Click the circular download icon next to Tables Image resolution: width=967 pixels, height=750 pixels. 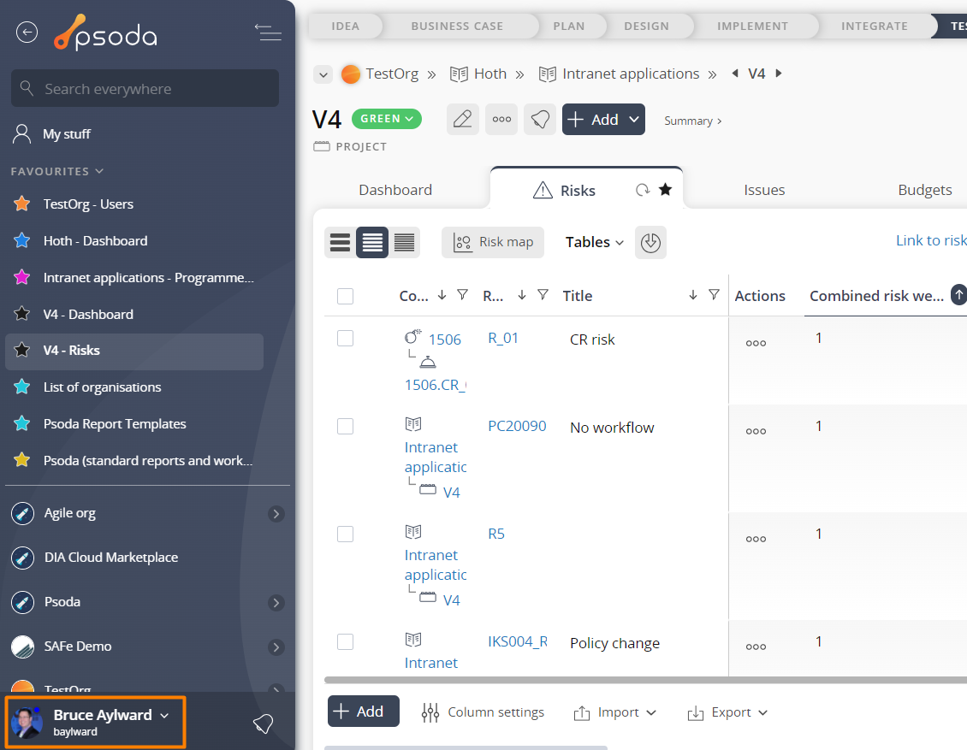(x=650, y=242)
